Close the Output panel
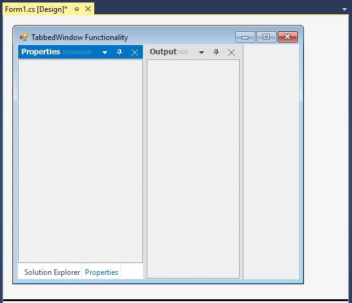Image resolution: width=352 pixels, height=303 pixels. tap(232, 52)
